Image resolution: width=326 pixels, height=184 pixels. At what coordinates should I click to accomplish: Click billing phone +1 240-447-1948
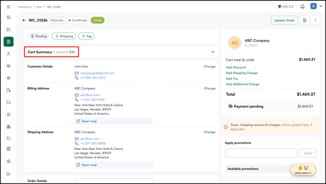point(92,100)
